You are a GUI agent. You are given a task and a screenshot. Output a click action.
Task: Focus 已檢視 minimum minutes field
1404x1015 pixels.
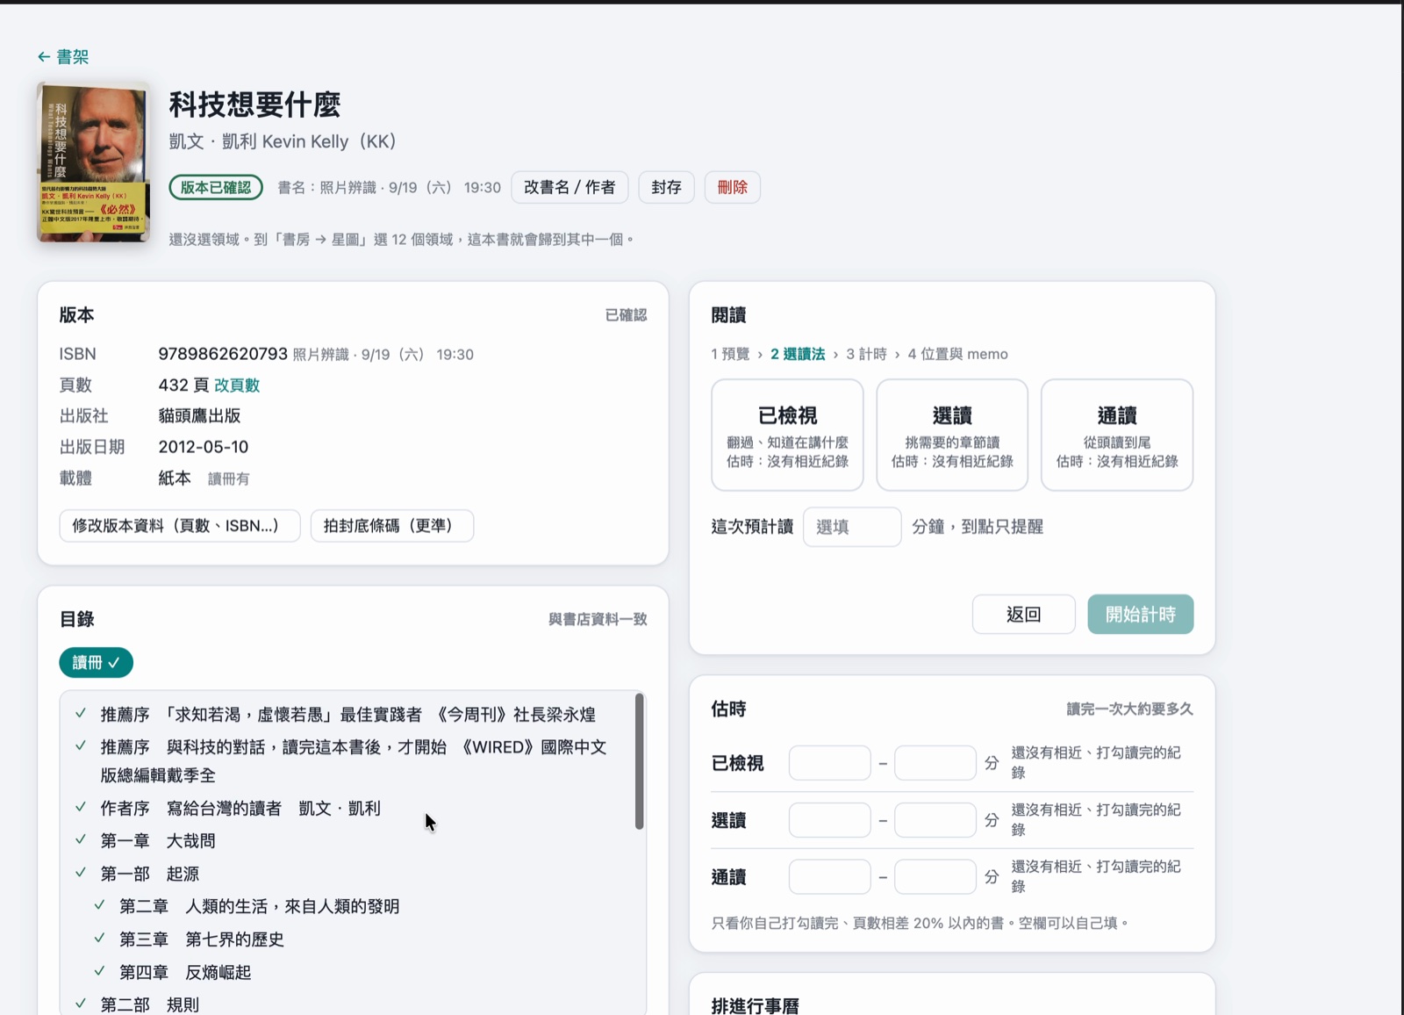(x=830, y=763)
